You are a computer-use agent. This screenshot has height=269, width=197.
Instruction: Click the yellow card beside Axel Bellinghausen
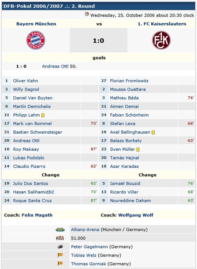[x=153, y=132]
